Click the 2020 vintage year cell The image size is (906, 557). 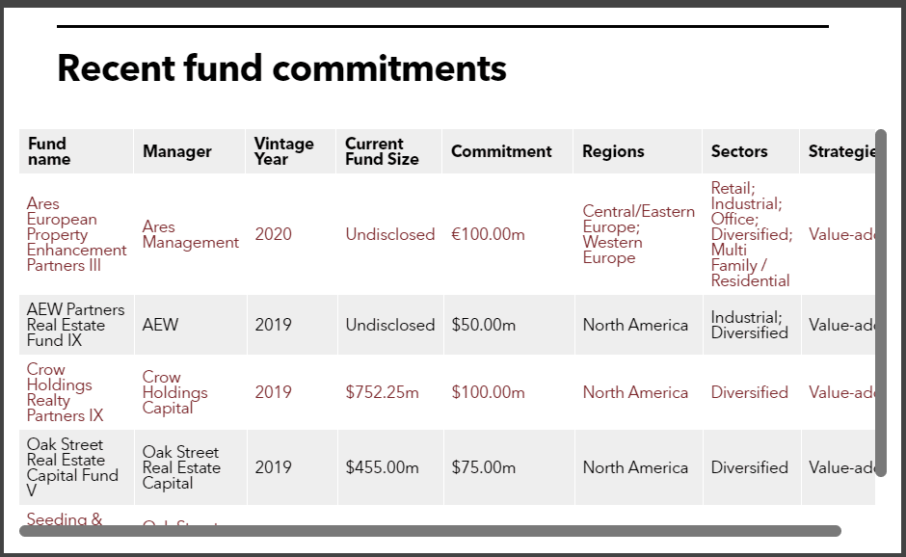[274, 234]
